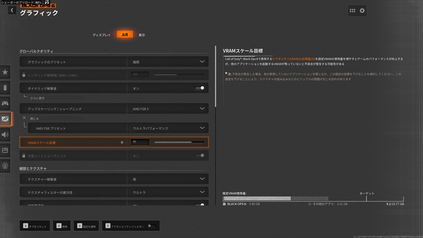Toggle ダイナミック解像度 switch off
This screenshot has width=423, height=238.
199,88
